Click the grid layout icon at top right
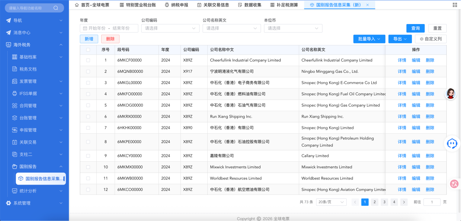The image size is (461, 221). pyautogui.click(x=454, y=5)
